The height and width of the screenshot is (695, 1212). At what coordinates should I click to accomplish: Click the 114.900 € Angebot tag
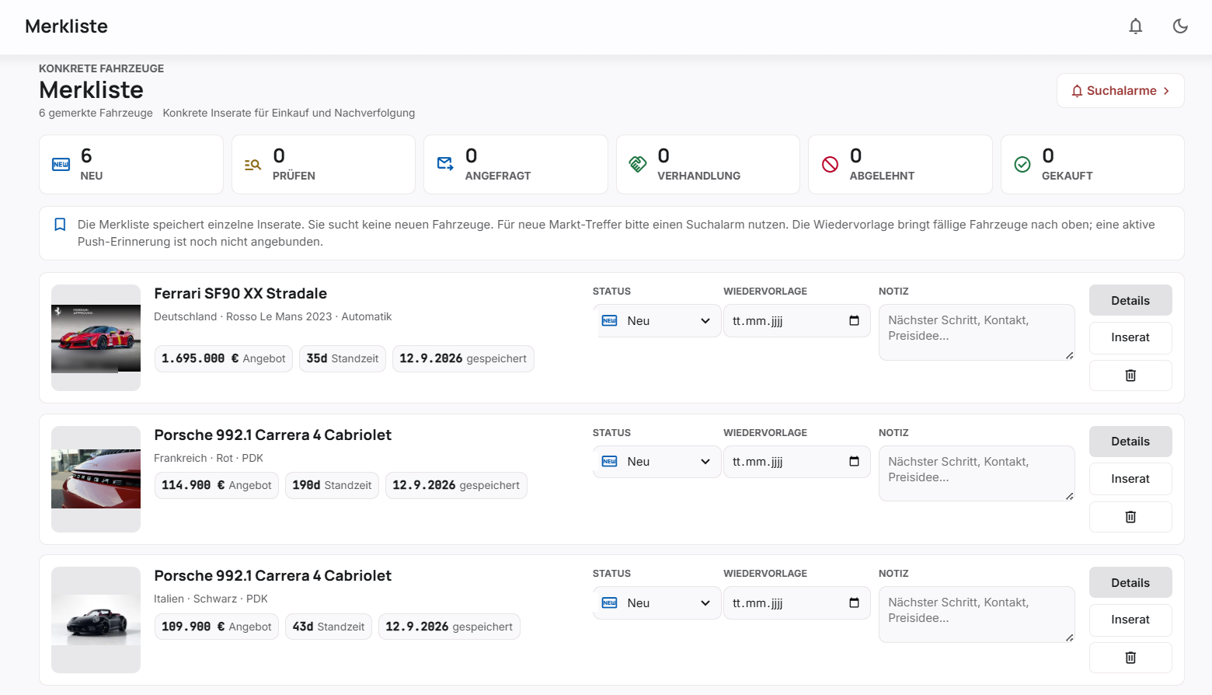click(217, 485)
